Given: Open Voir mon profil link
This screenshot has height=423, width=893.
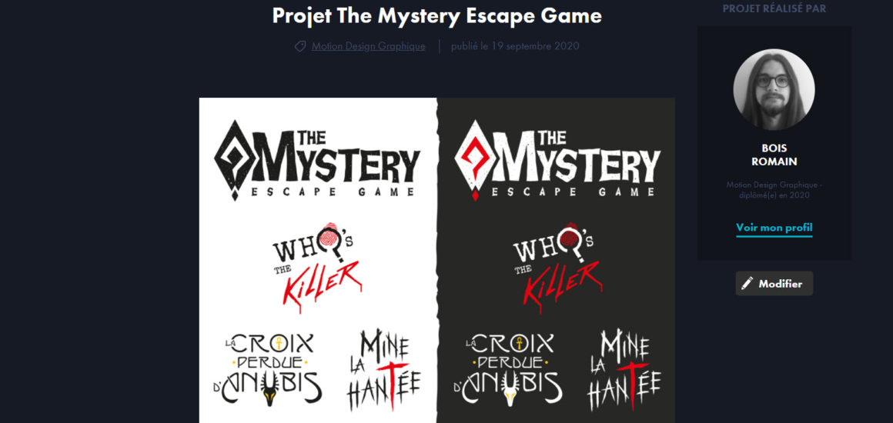Looking at the screenshot, I should coord(774,228).
